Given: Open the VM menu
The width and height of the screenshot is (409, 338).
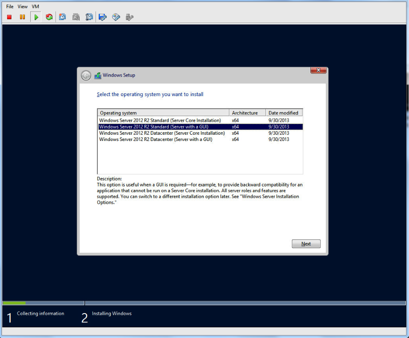Looking at the screenshot, I should (36, 7).
